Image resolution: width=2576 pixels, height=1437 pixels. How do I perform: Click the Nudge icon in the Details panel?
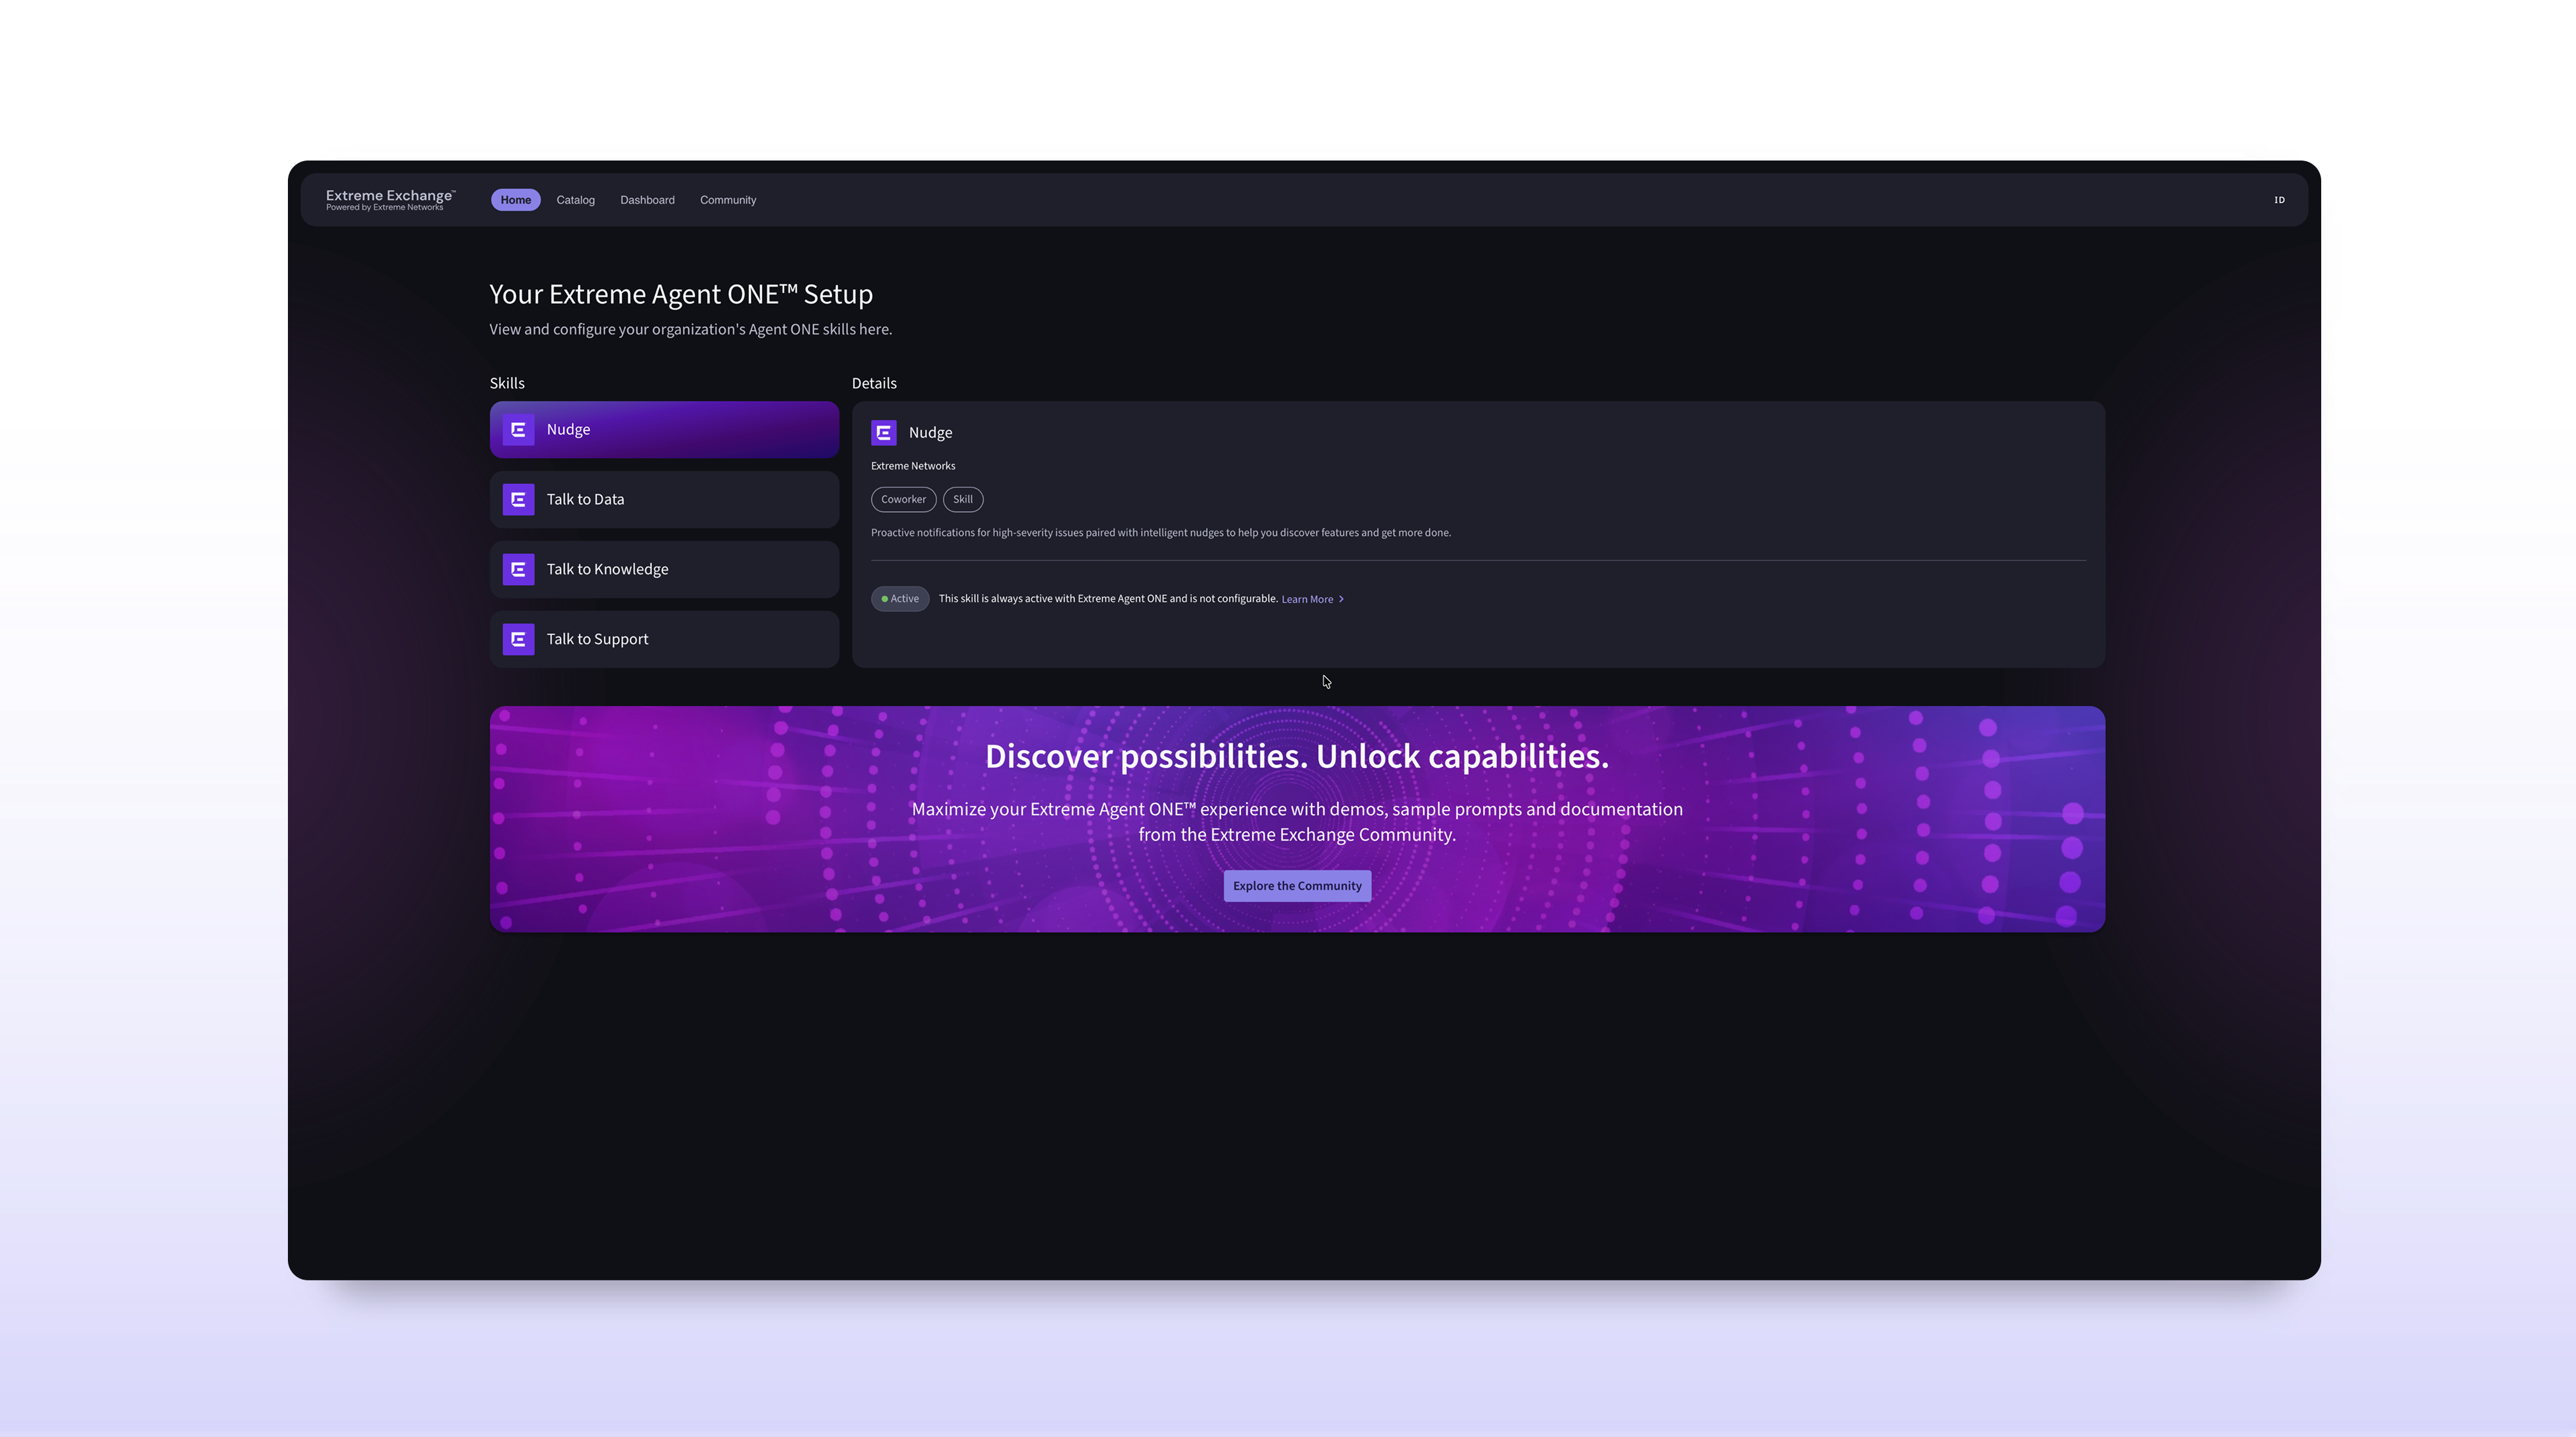(x=884, y=432)
